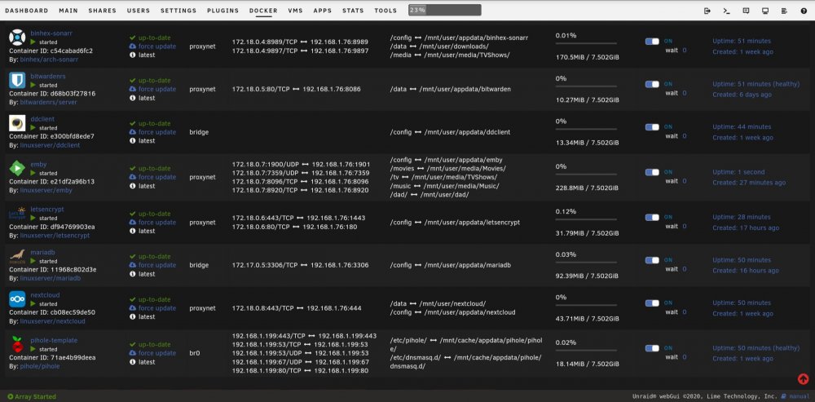Screen dimensions: 815x402
Task: Open the feedback icon in top bar
Action: pos(746,11)
